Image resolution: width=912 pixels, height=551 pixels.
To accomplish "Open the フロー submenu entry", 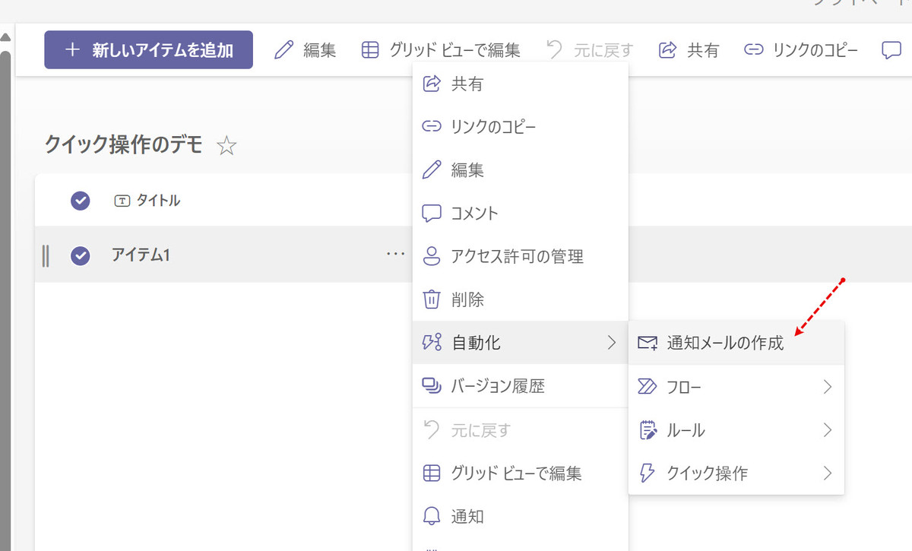I will [x=736, y=387].
